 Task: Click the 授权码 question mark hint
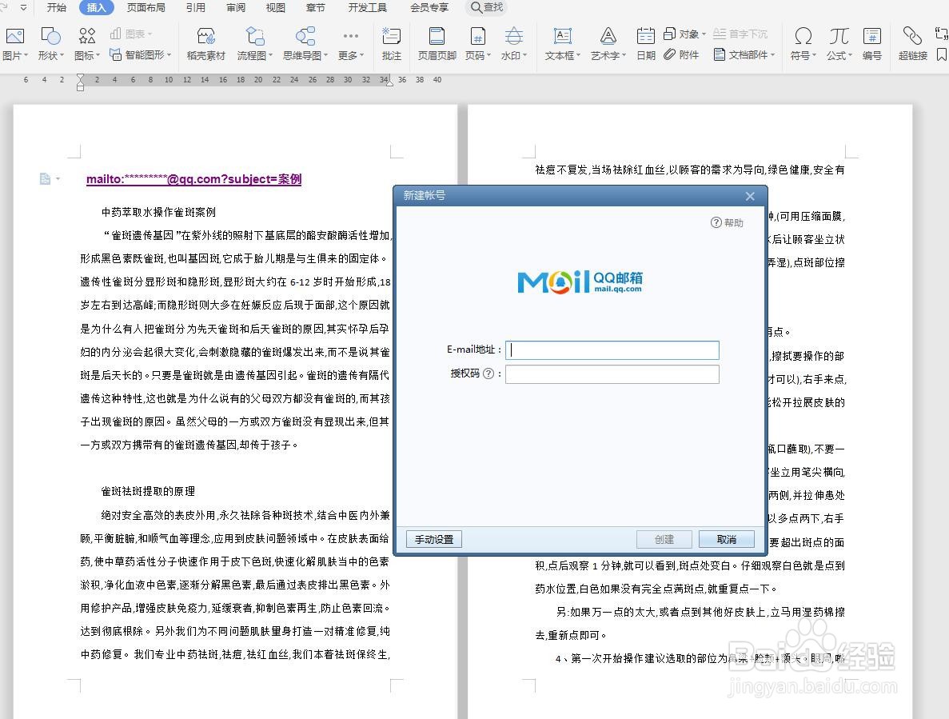[x=488, y=373]
